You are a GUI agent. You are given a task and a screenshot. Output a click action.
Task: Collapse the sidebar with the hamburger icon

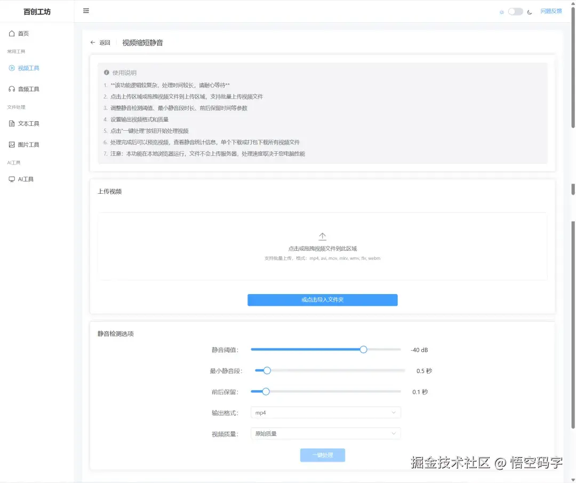86,10
